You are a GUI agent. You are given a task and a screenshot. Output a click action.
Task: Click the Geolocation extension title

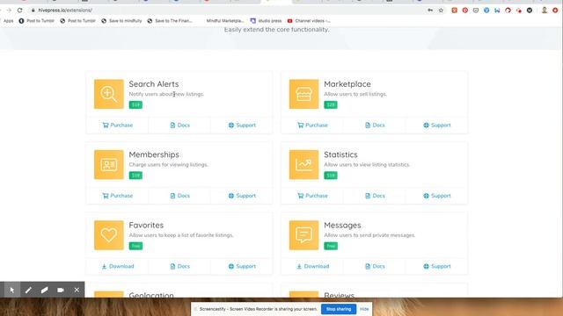coord(151,295)
